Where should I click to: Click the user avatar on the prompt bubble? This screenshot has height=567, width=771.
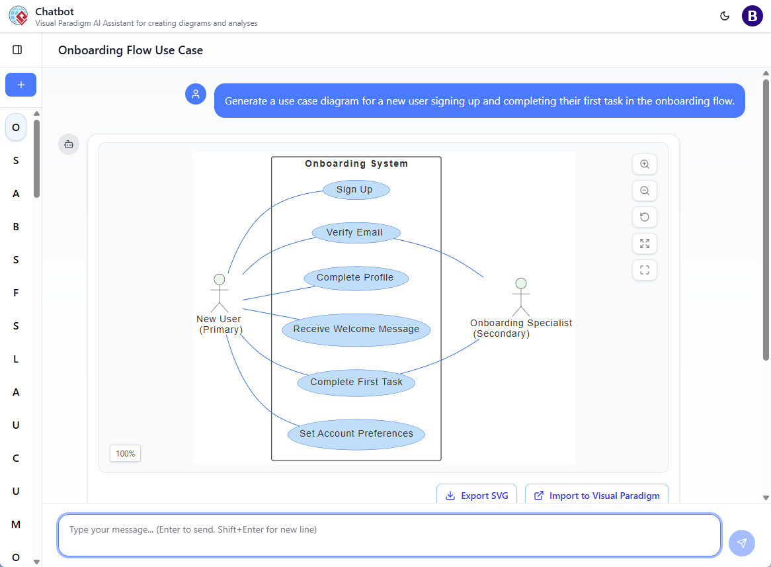click(196, 94)
